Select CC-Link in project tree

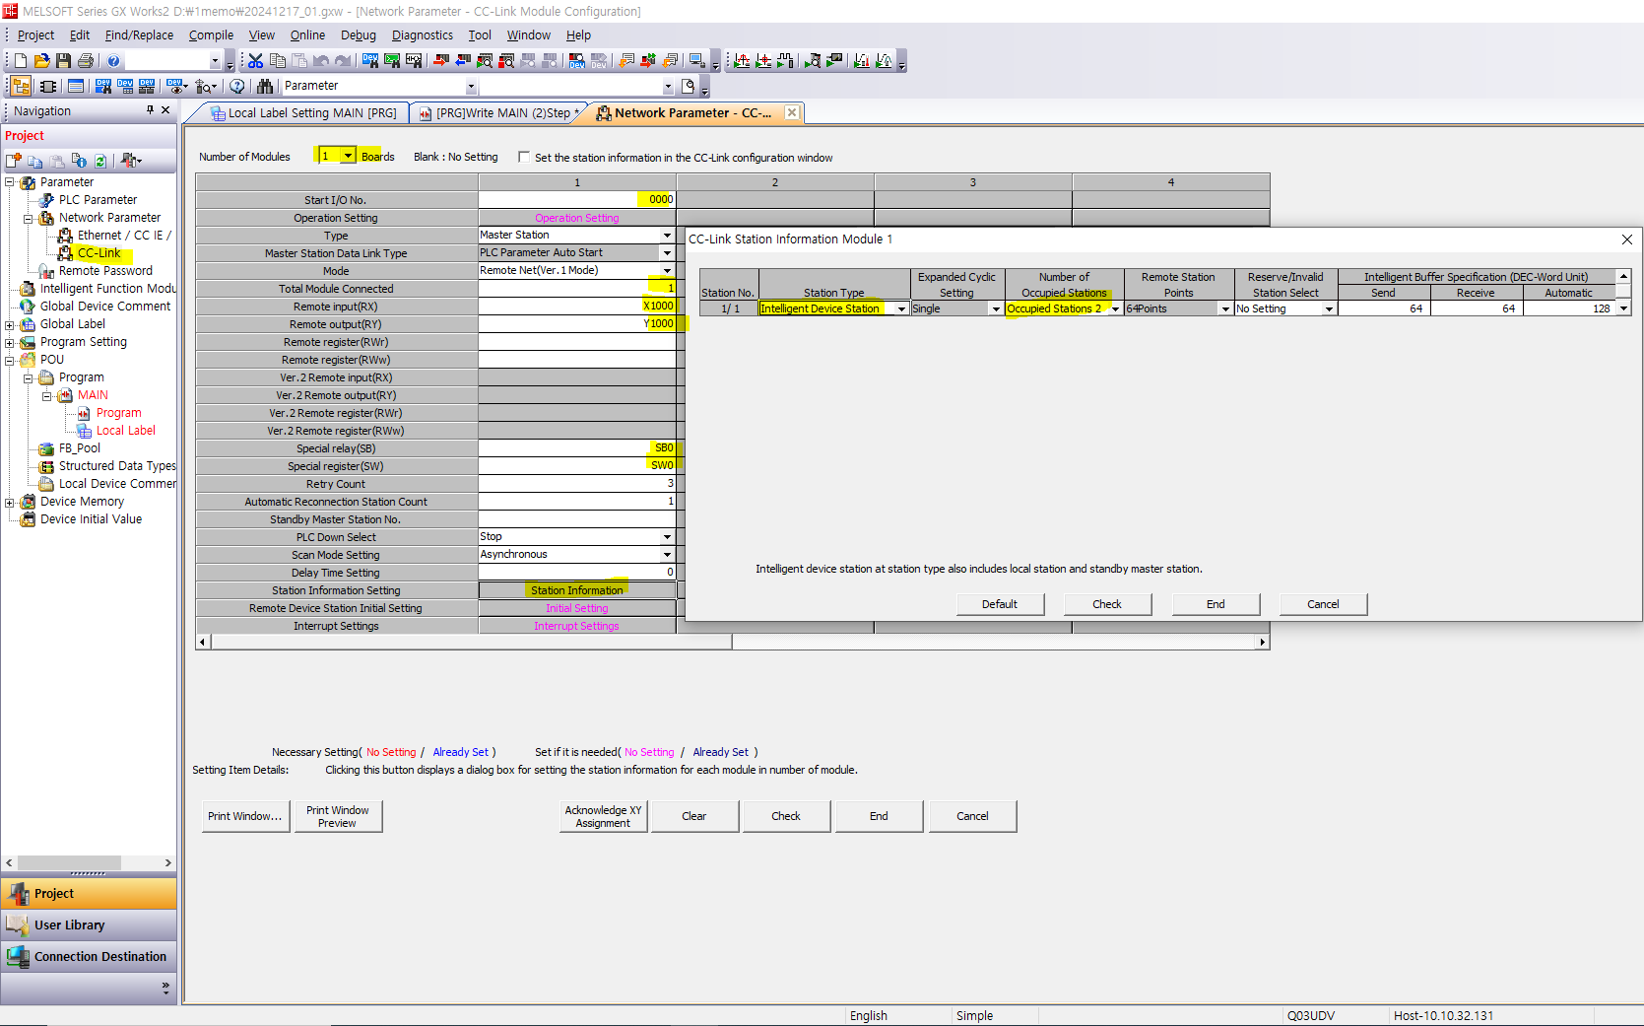pos(99,253)
